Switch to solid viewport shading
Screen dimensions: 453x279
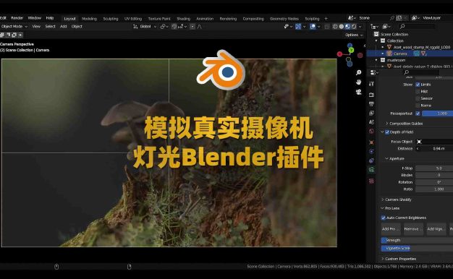342,27
